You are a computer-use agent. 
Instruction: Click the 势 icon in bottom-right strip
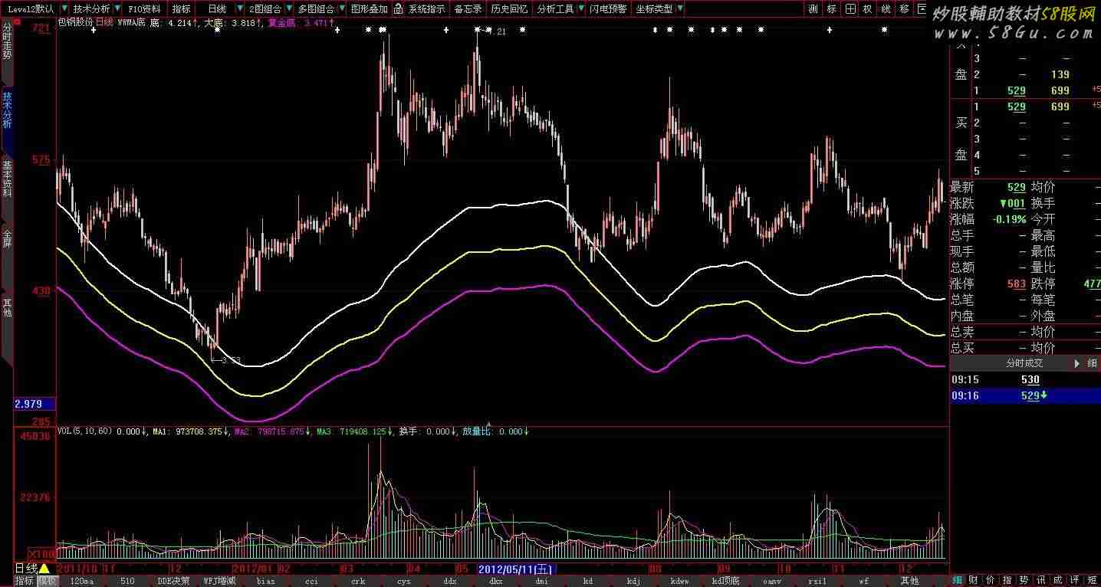1024,580
